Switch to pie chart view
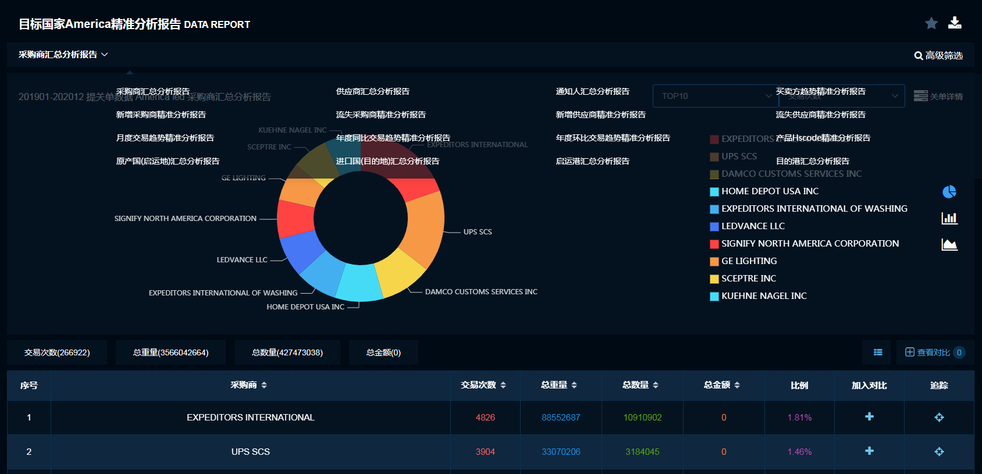Viewport: 982px width, 474px height. point(949,192)
